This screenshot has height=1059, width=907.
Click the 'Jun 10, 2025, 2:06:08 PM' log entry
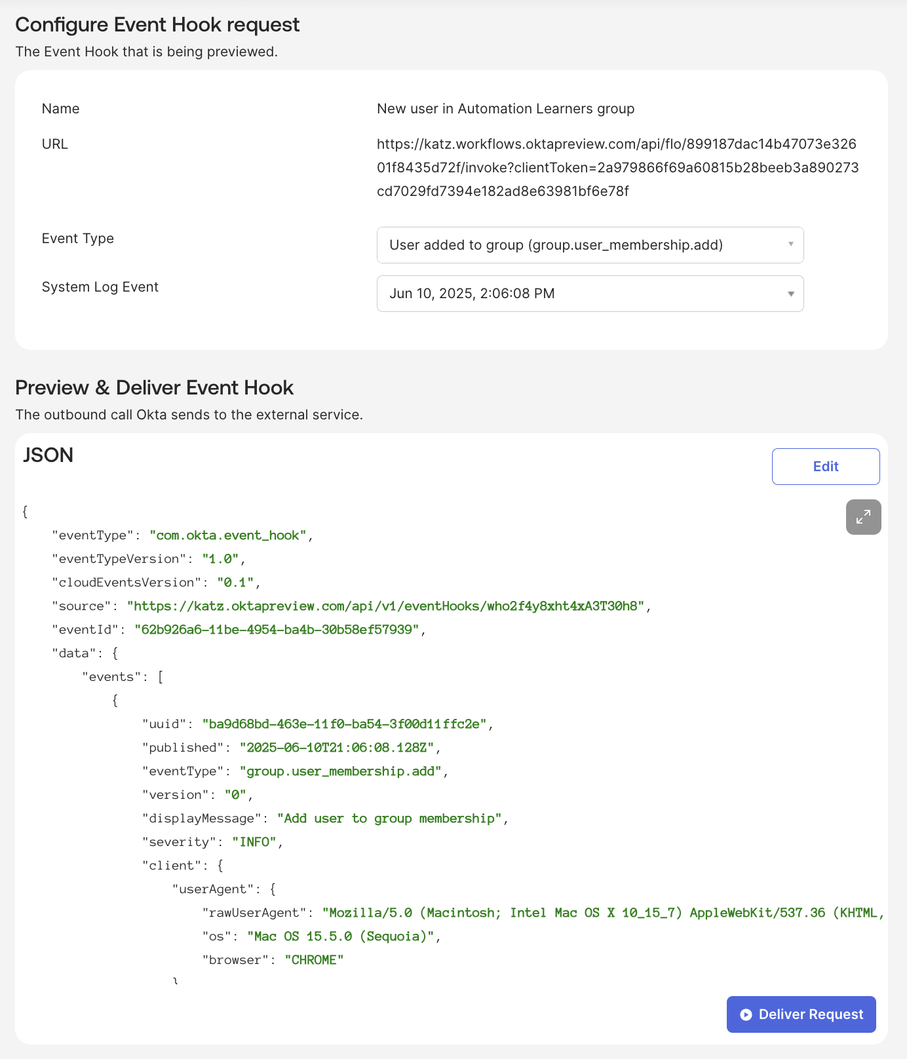coord(472,293)
